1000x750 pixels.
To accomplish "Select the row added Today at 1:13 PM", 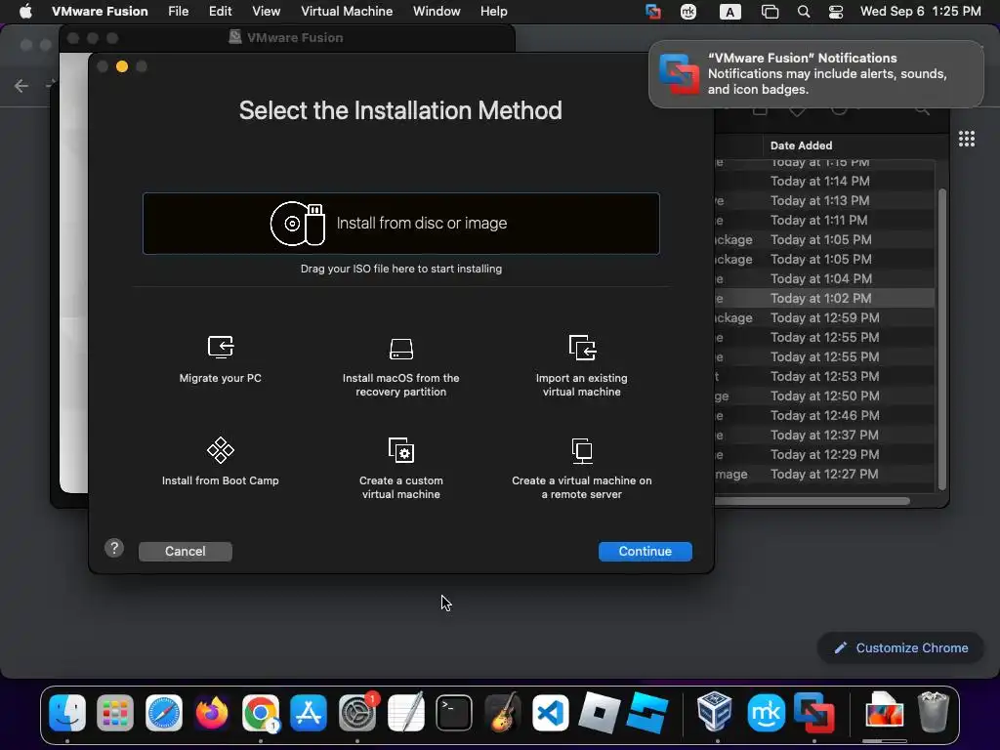I will 824,200.
